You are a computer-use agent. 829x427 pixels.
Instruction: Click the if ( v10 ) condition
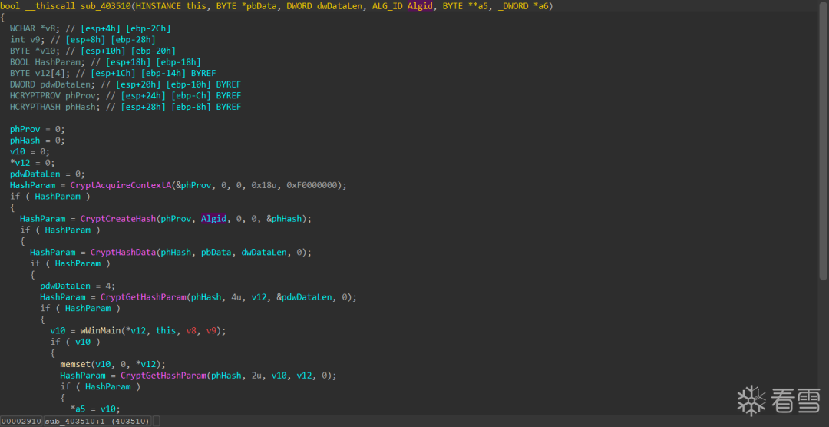pyautogui.click(x=75, y=342)
